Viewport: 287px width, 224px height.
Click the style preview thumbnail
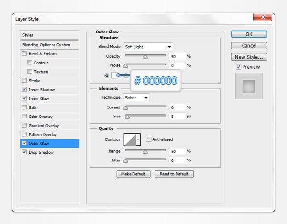[248, 87]
